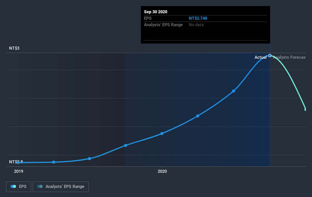Click the Analysts' EPS Range label in the tooltip
Image resolution: width=312 pixels, height=197 pixels.
tap(163, 25)
